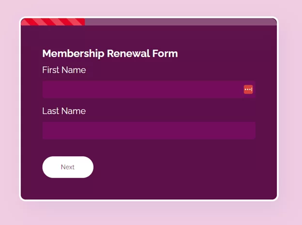Click the password manager icon in First Name field
The height and width of the screenshot is (225, 302).
click(248, 90)
